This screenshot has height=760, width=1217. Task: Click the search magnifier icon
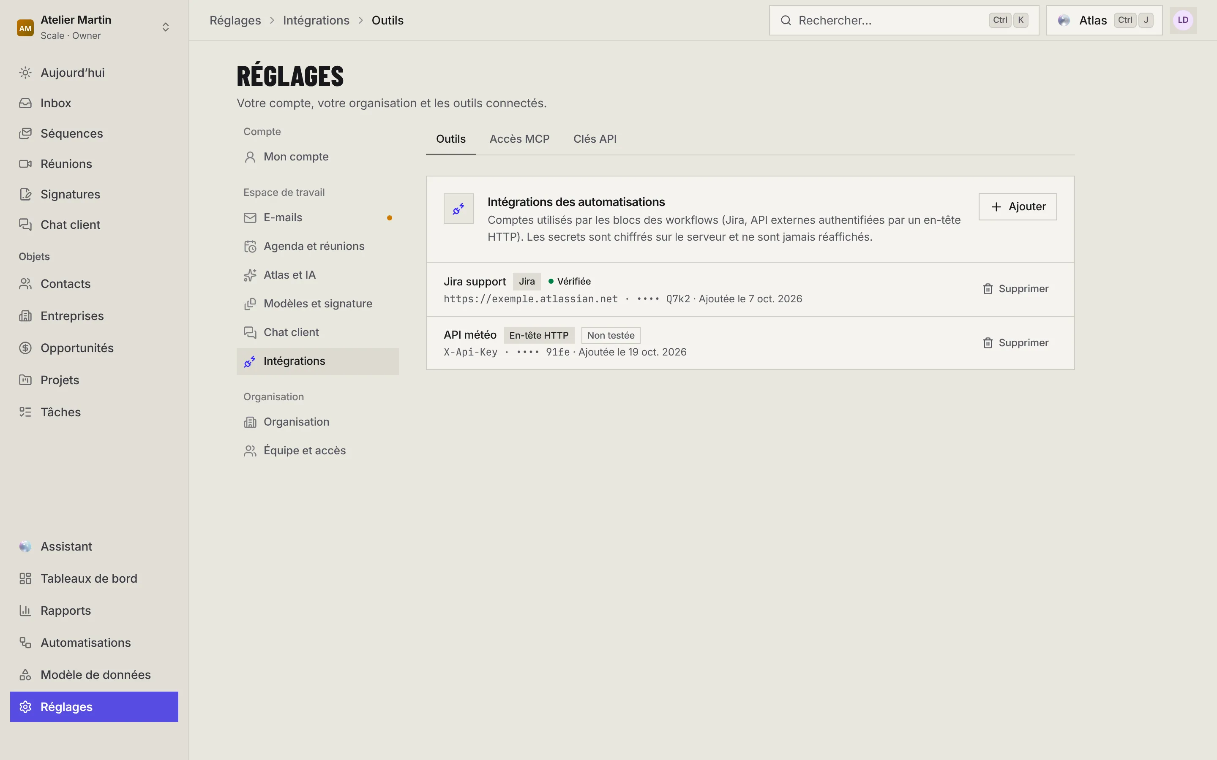pos(786,20)
